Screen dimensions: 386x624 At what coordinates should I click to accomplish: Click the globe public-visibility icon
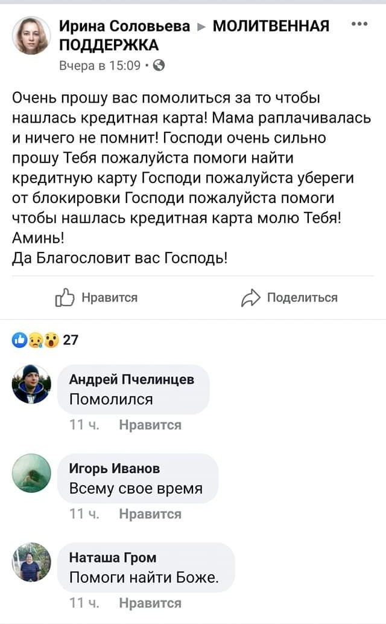[160, 66]
